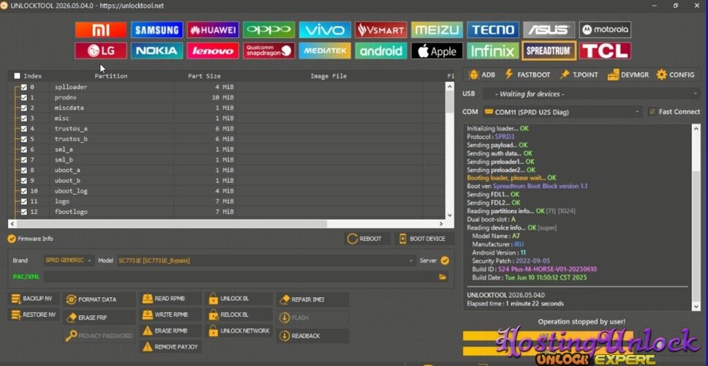Viewport: 708px width, 366px height.
Task: Pick the Infinix brand tile
Action: tap(493, 51)
